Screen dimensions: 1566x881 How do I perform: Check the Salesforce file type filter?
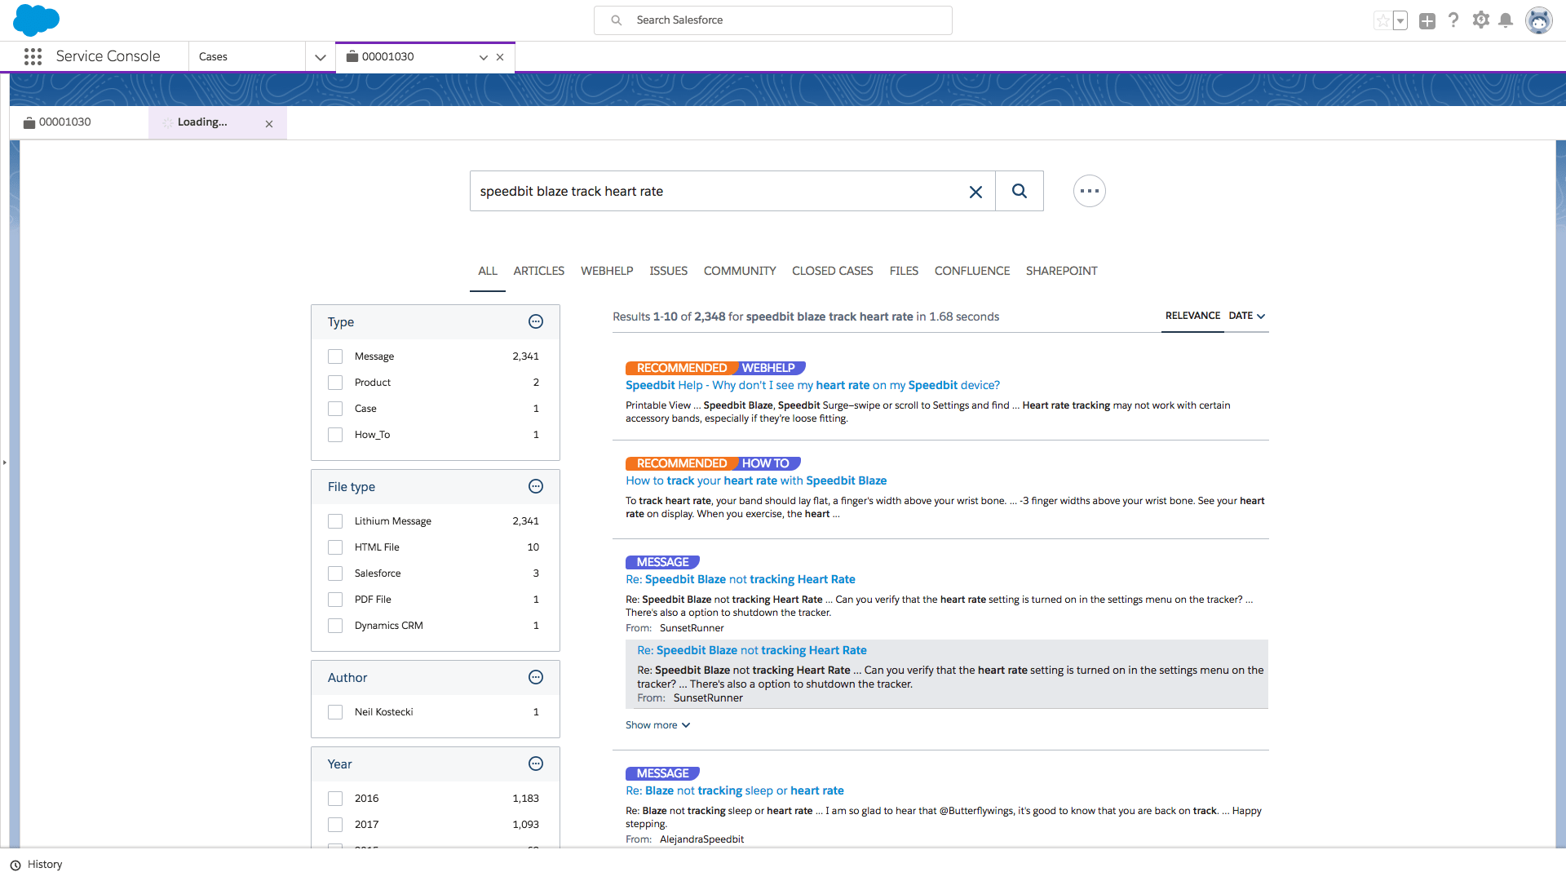335,573
